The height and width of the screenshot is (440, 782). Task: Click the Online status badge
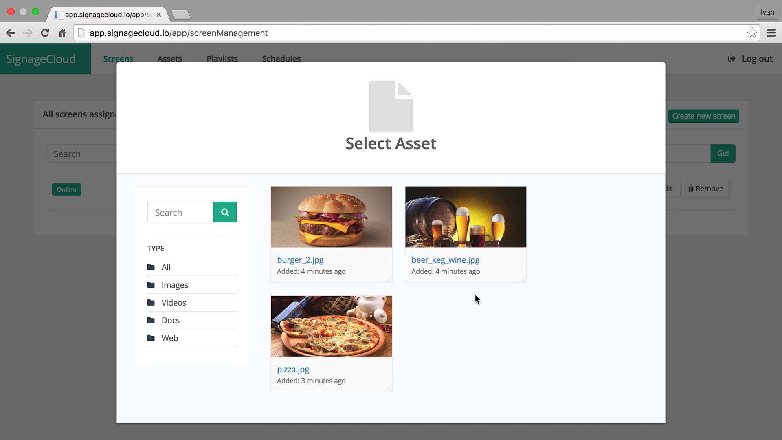click(66, 189)
